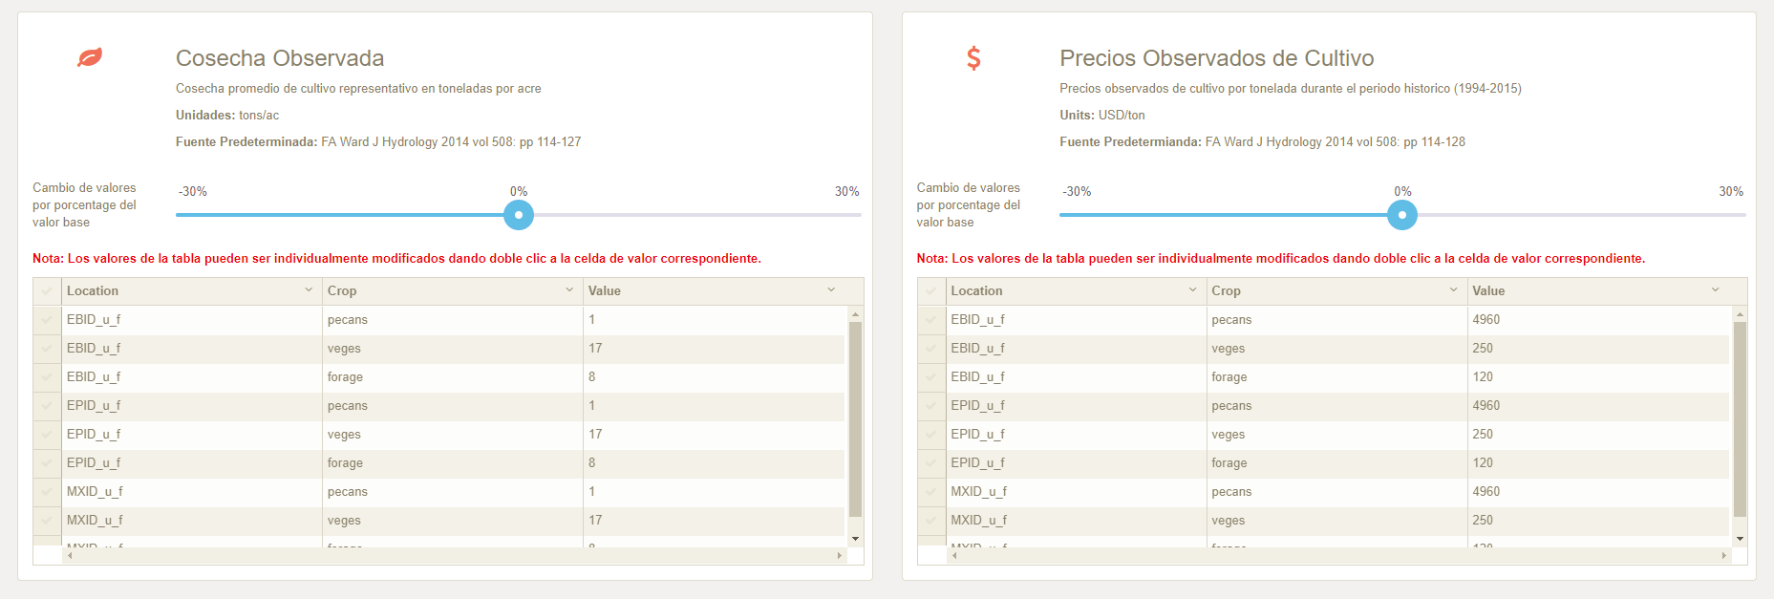Select the value 17 cell for EPID_u_f veges
1774x599 pixels.
pyautogui.click(x=714, y=435)
